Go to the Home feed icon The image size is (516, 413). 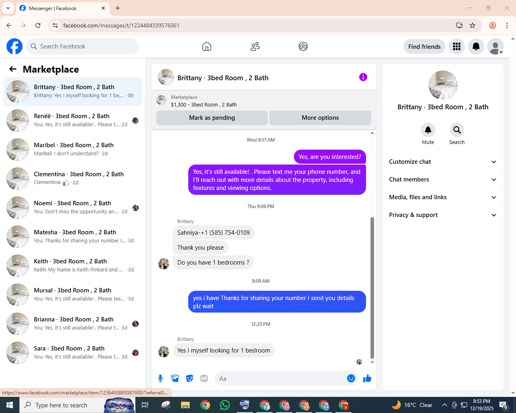(207, 46)
